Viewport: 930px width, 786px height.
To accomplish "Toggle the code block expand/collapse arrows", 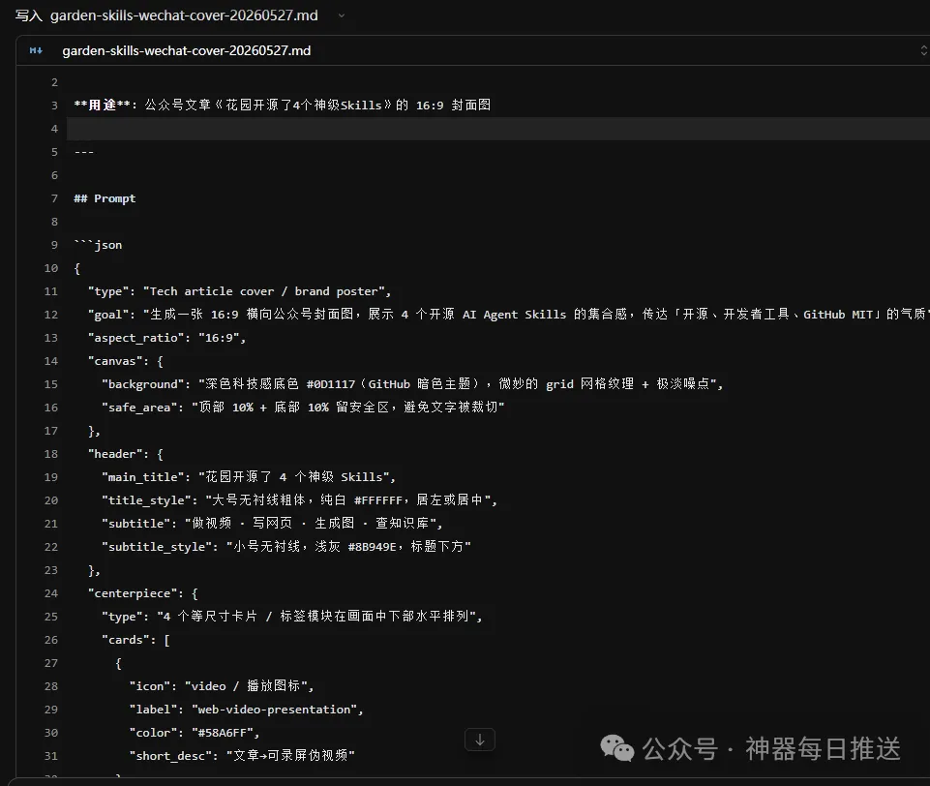I will pyautogui.click(x=923, y=50).
